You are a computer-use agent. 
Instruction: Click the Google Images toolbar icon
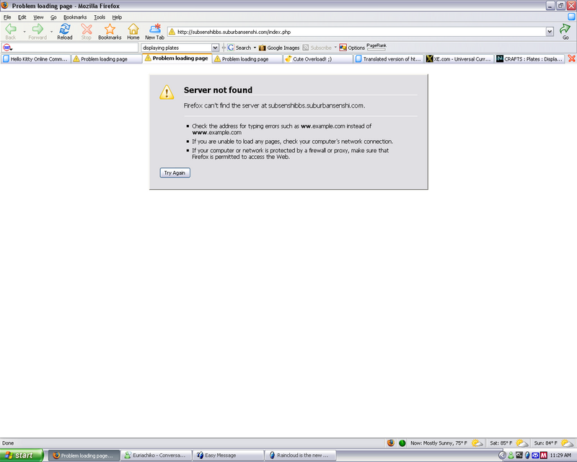click(x=263, y=48)
